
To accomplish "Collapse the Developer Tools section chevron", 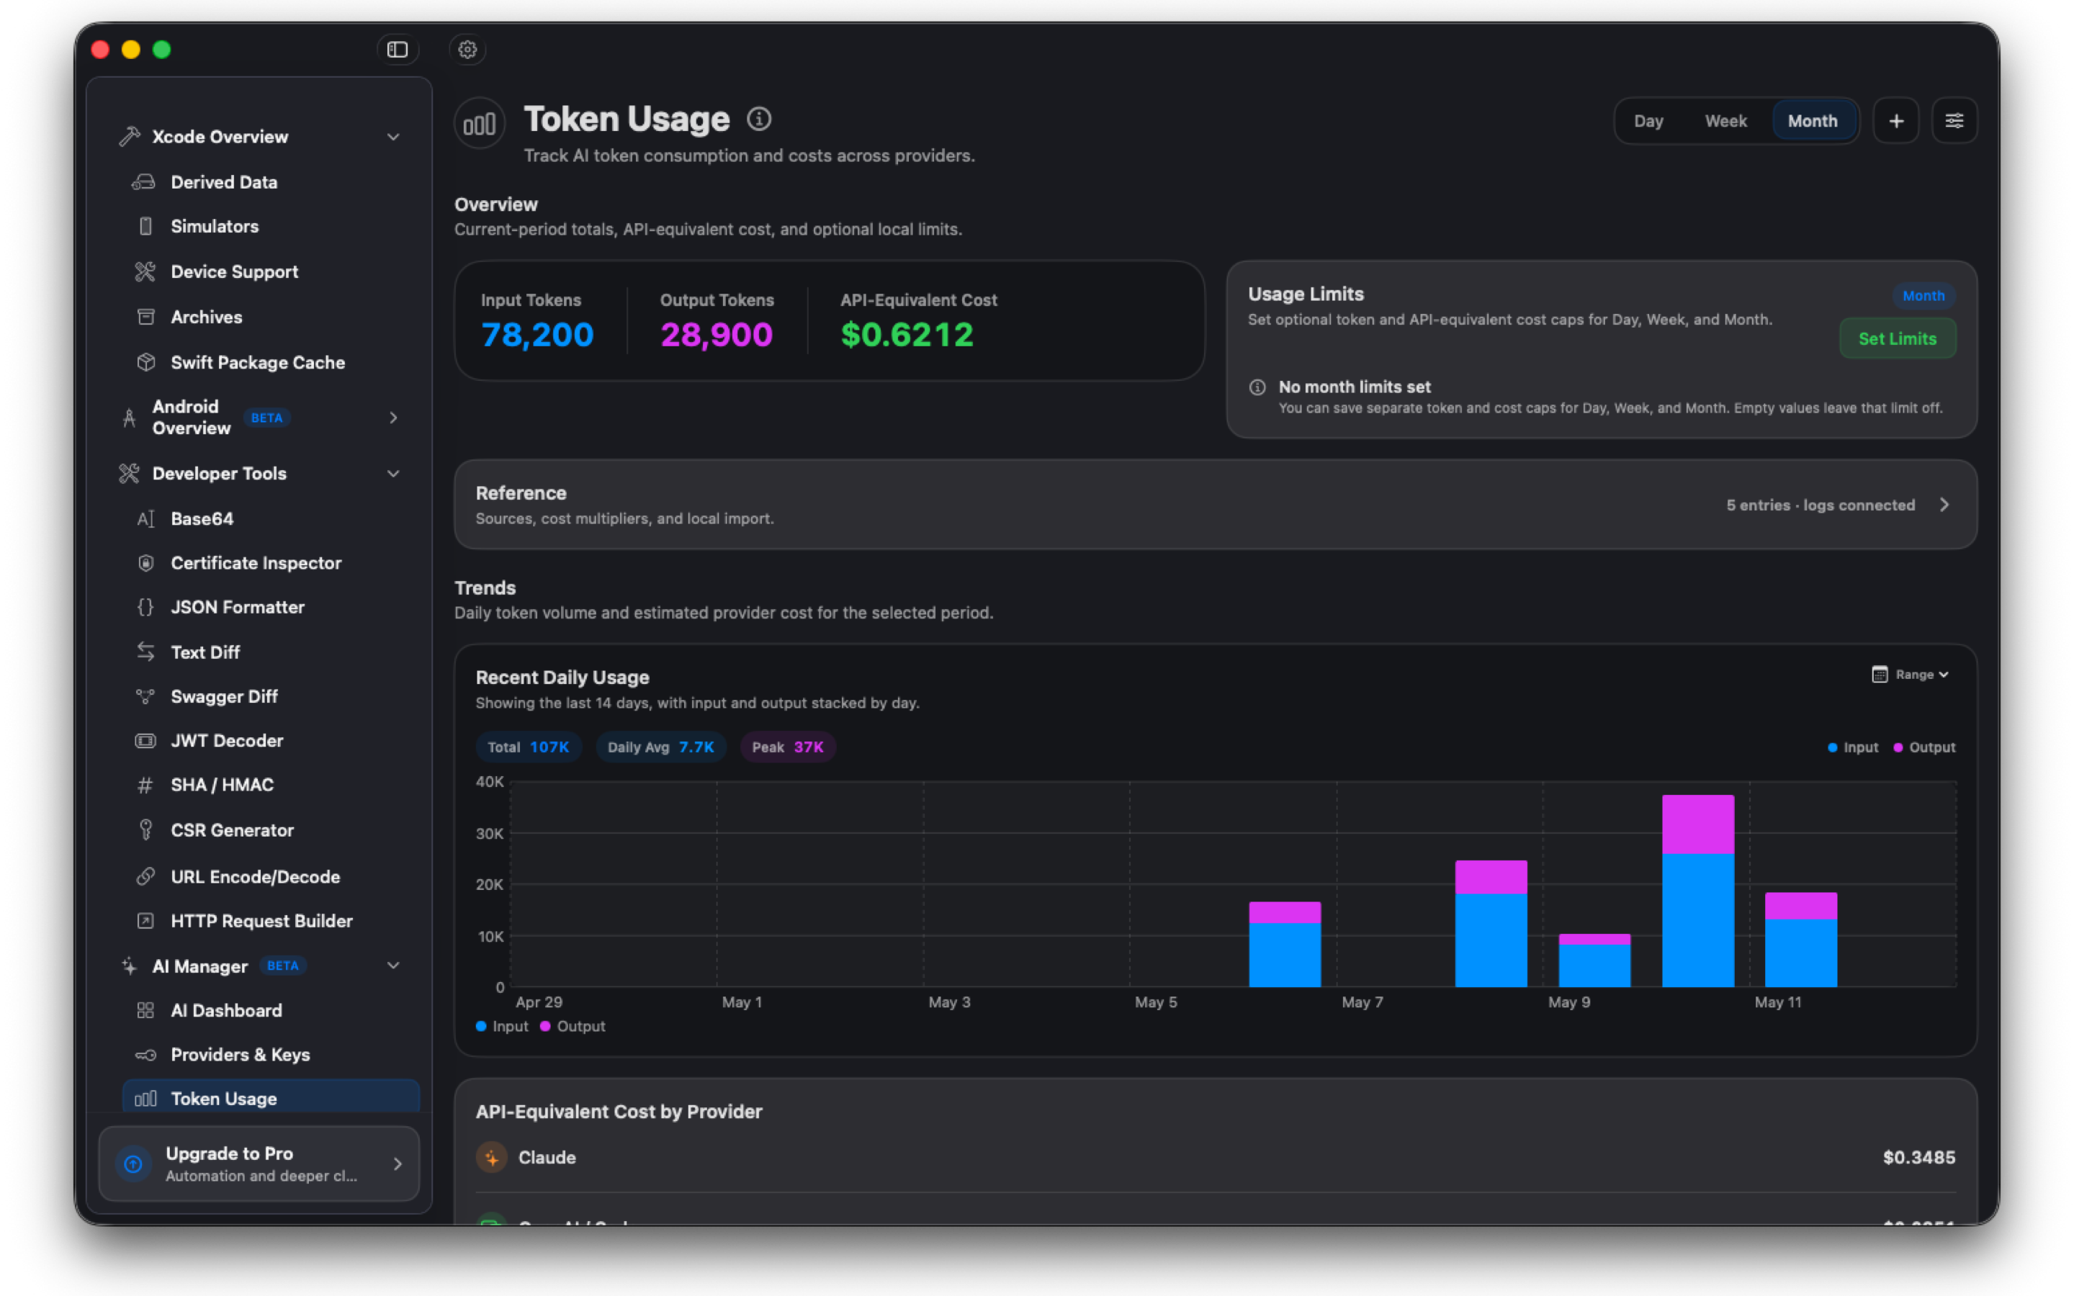I will point(393,474).
